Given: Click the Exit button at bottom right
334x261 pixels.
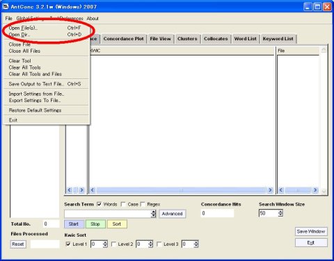Looking at the screenshot, I should pyautogui.click(x=311, y=243).
